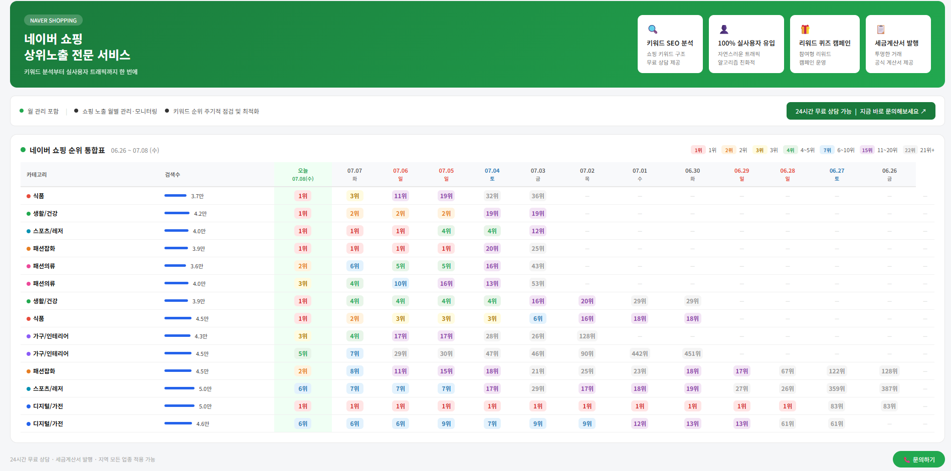Click the 3.7만 search volume bar
Image resolution: width=951 pixels, height=471 pixels.
(x=175, y=196)
